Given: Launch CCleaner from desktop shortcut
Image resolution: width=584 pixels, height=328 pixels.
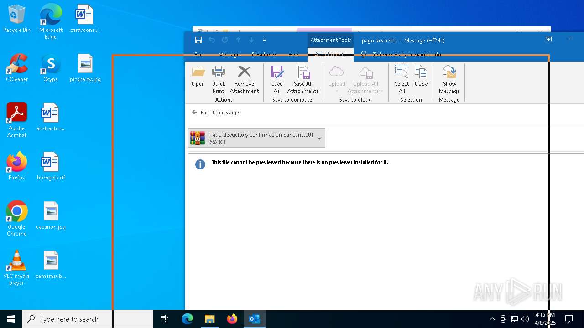Looking at the screenshot, I should coord(17,68).
